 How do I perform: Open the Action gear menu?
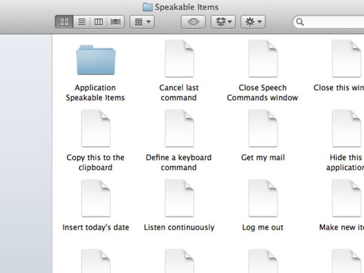253,22
